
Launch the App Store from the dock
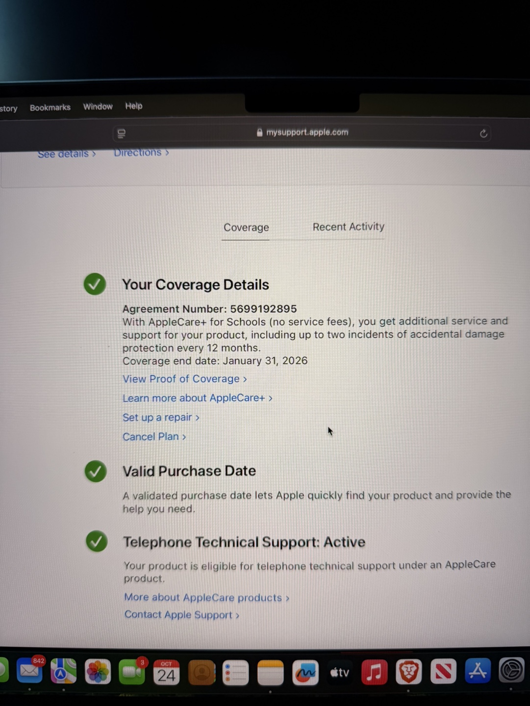pos(478,670)
